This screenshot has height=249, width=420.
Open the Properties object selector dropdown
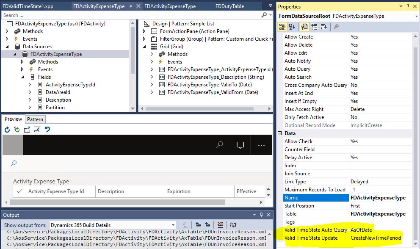point(417,16)
